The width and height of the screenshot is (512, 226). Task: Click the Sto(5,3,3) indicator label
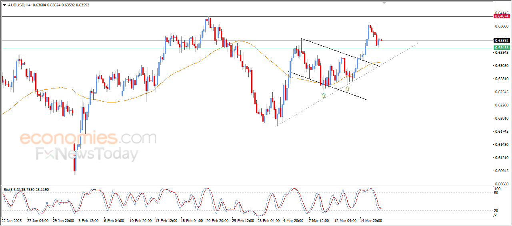coord(12,190)
